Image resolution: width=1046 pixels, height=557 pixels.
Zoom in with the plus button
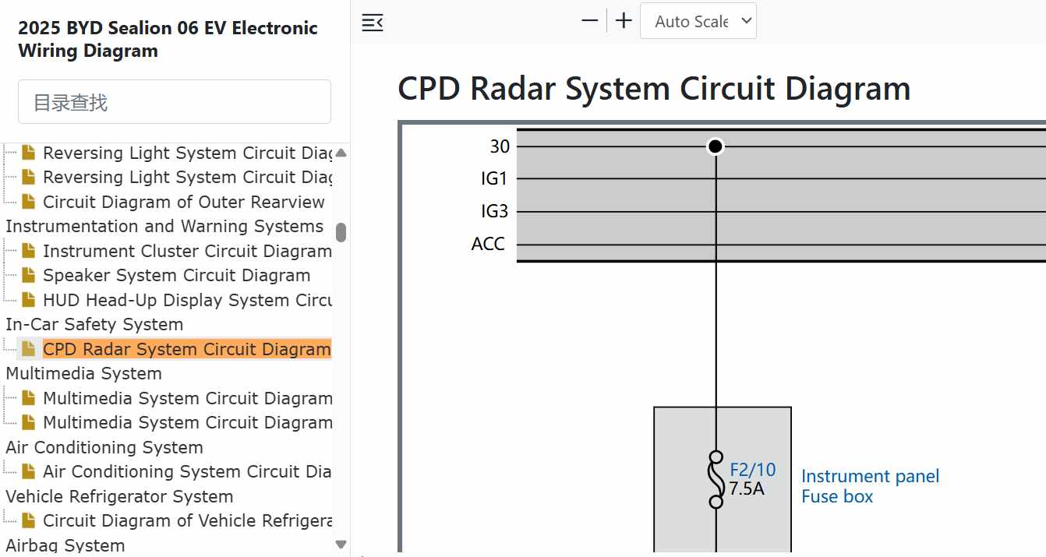624,21
